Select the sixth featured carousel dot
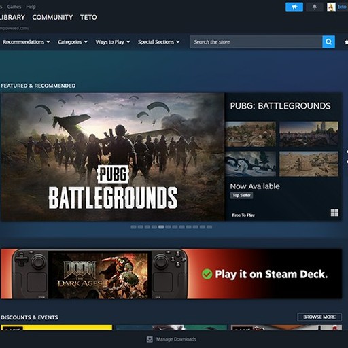Image resolution: width=348 pixels, height=348 pixels. 168,227
